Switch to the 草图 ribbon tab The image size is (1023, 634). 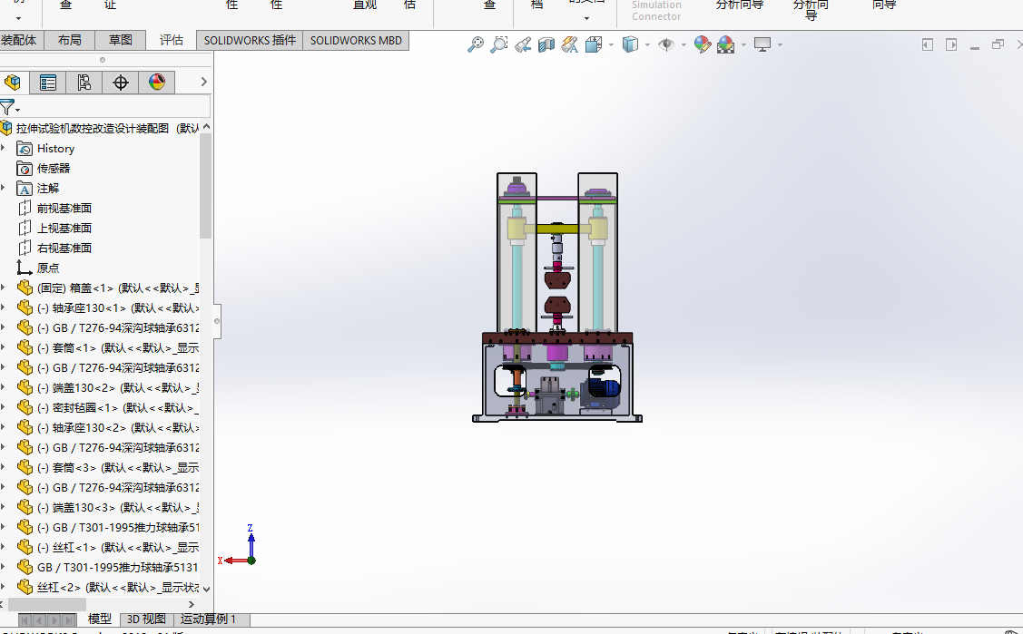120,41
